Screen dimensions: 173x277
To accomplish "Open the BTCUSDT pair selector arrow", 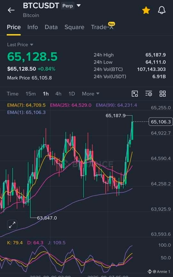I will coord(79,6).
